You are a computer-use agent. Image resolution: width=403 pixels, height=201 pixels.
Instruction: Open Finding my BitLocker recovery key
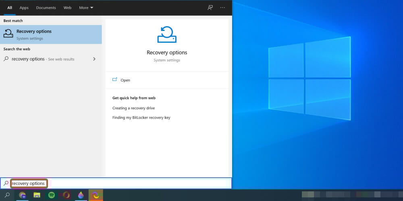141,118
